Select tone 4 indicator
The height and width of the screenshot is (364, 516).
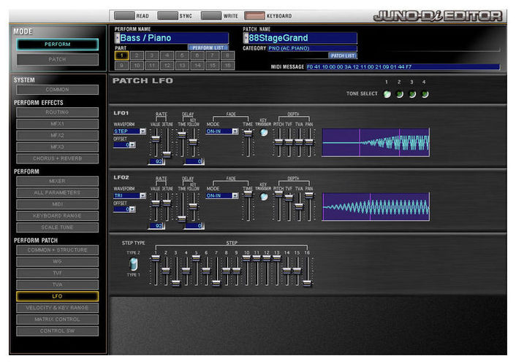(x=425, y=94)
